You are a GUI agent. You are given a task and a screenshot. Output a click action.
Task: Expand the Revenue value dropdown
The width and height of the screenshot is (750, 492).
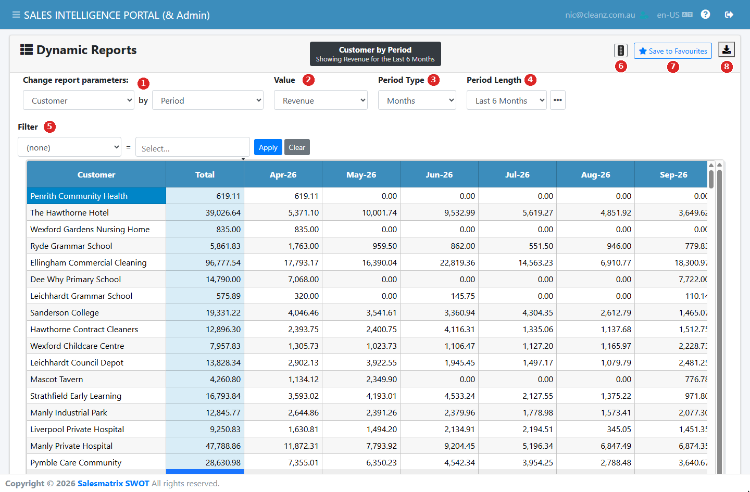pyautogui.click(x=321, y=100)
